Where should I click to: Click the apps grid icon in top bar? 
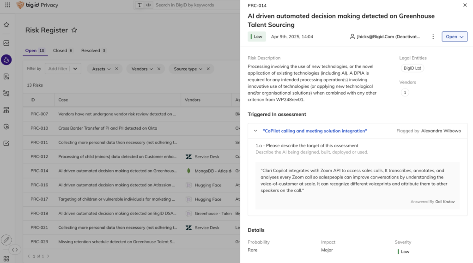point(7,5)
